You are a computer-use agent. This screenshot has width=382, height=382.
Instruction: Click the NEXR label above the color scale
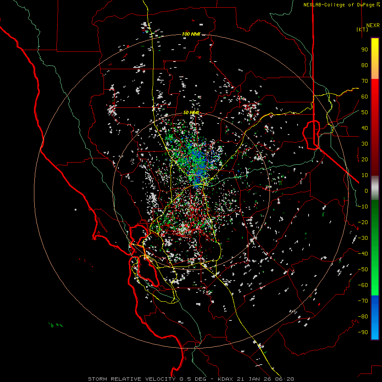tap(373, 25)
